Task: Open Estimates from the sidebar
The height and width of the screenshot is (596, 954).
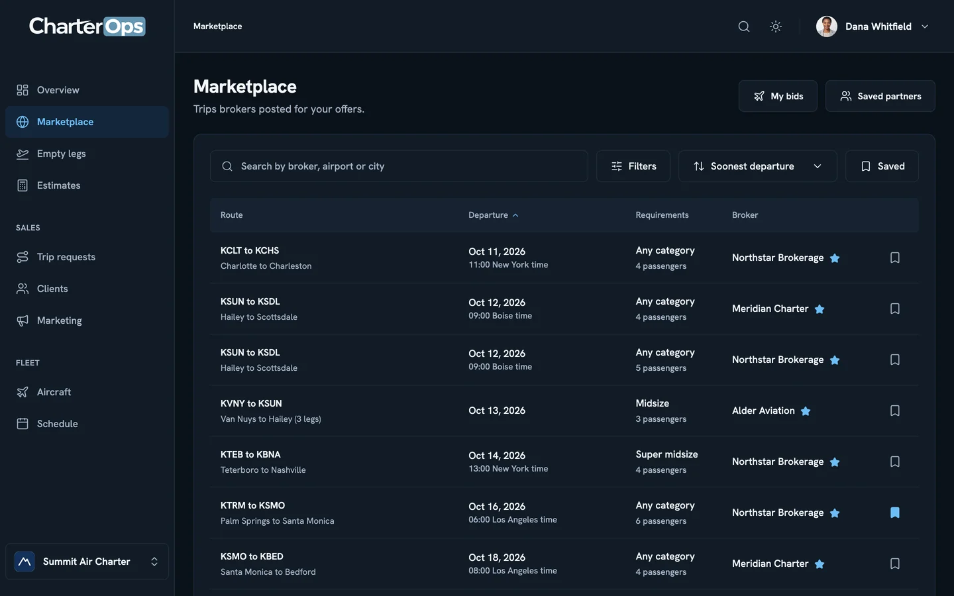Action: pos(87,185)
